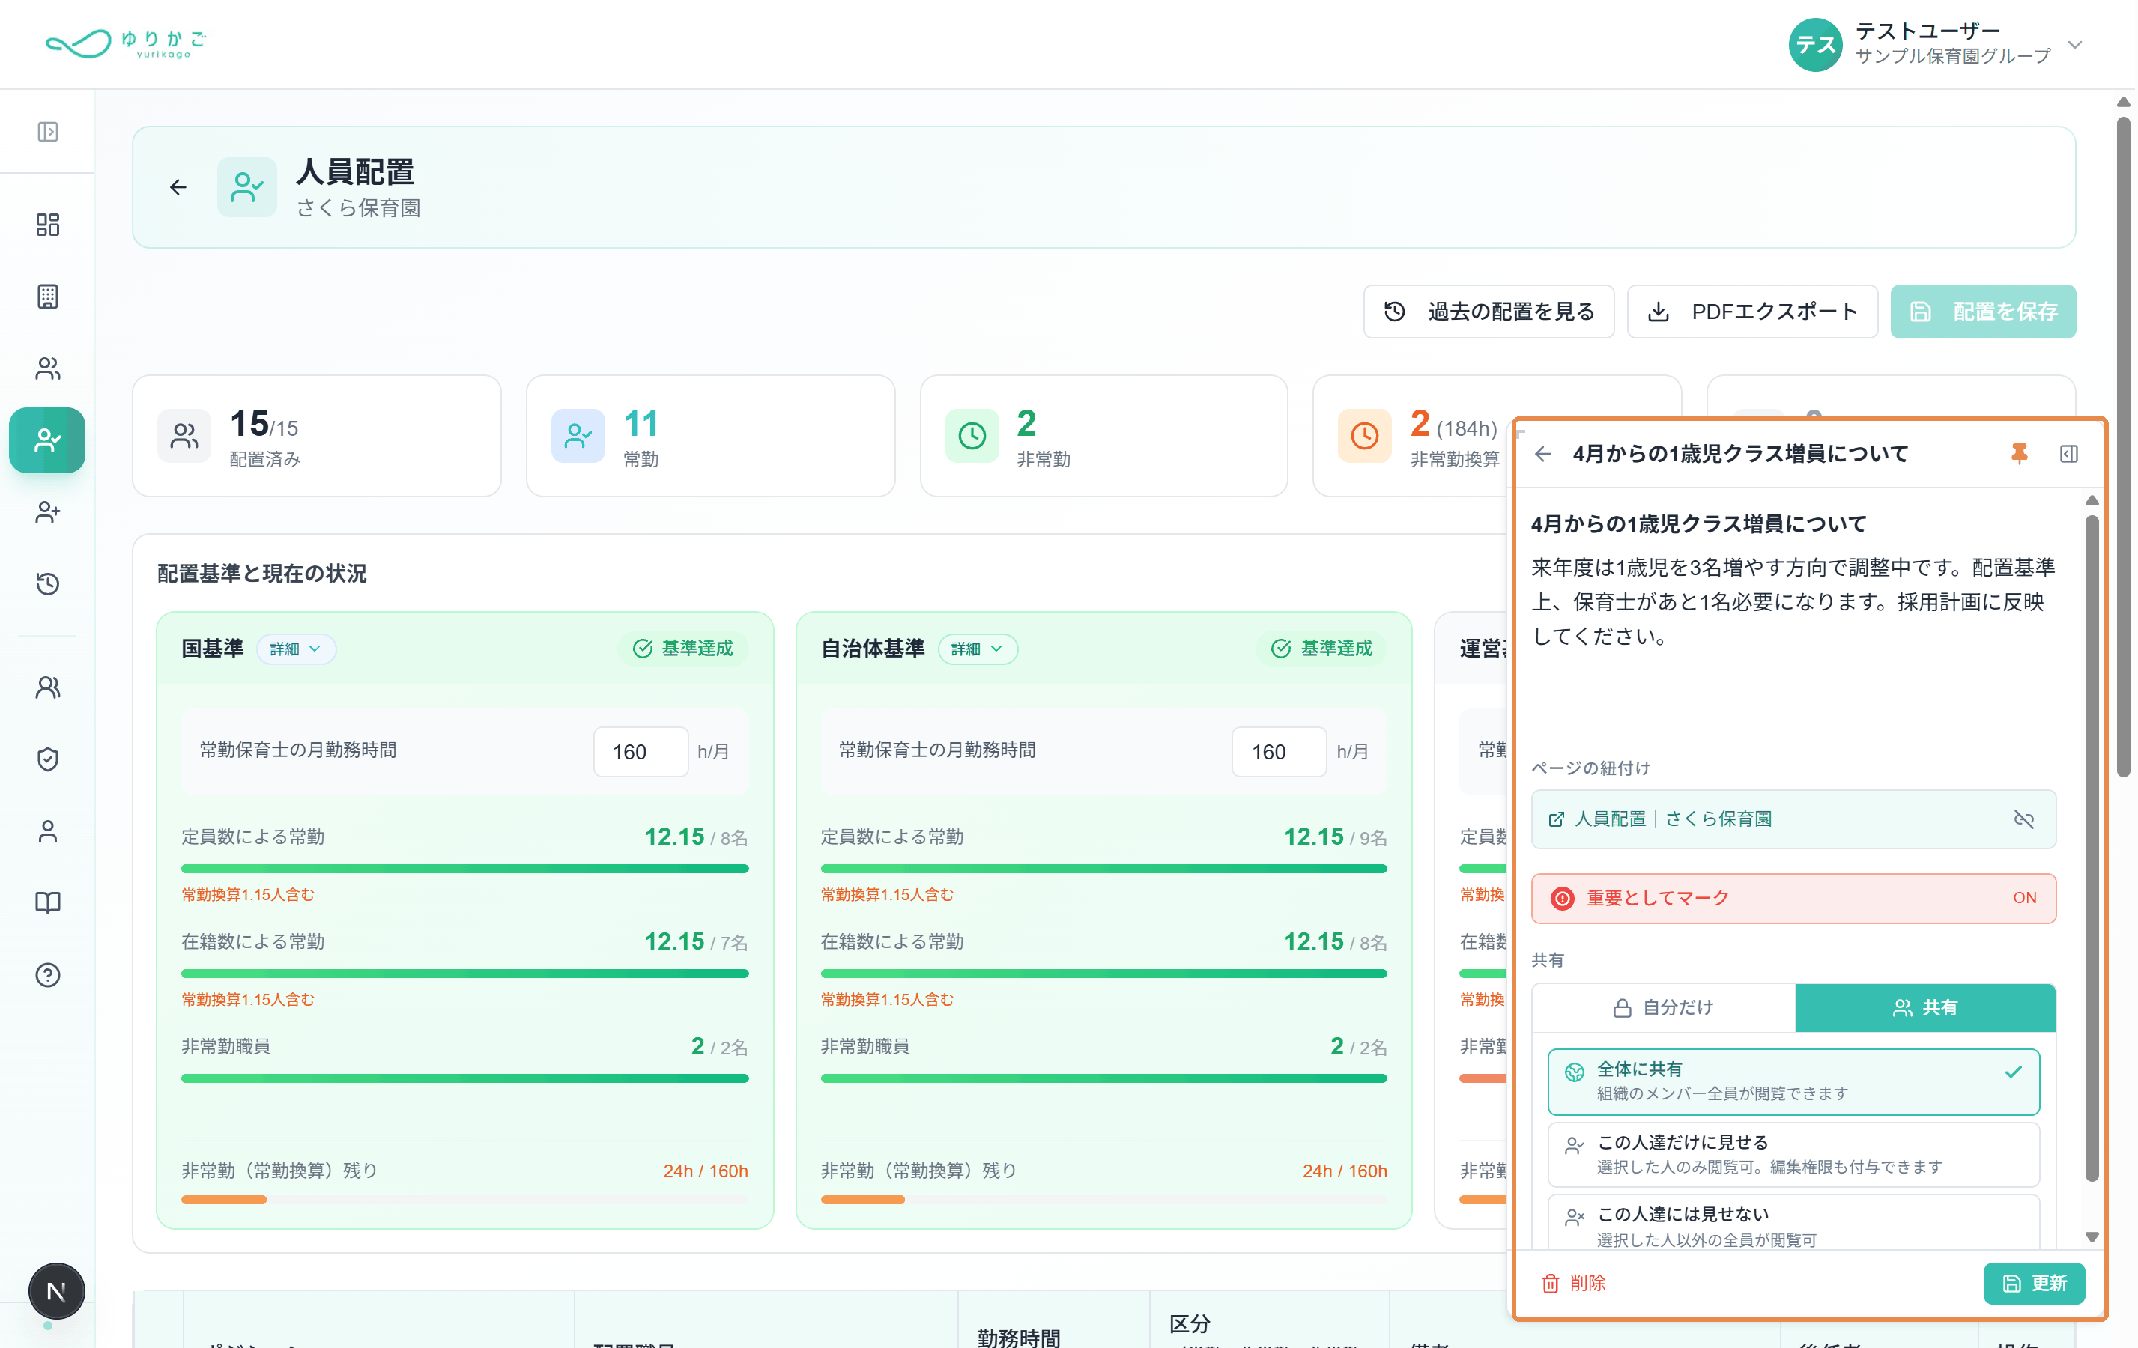Image resolution: width=2138 pixels, height=1348 pixels.
Task: Open the building facilities icon in sidebar
Action: [48, 297]
